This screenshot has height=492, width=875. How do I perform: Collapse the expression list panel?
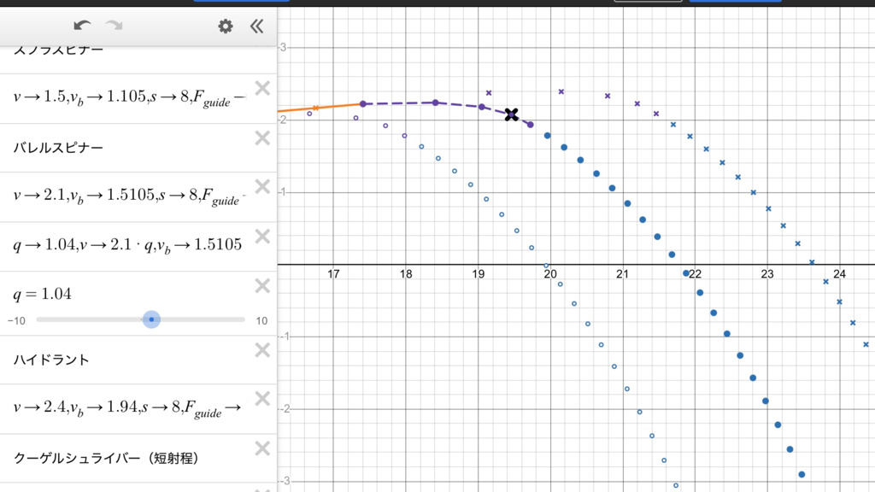(x=256, y=26)
